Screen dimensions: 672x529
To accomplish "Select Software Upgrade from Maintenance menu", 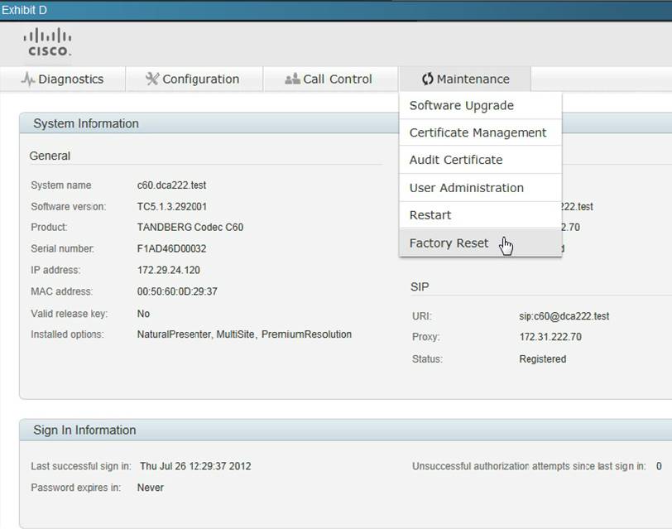I will click(462, 106).
